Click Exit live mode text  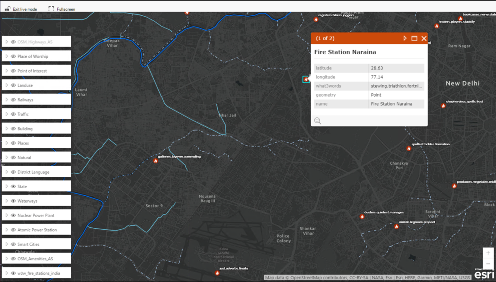pos(25,9)
